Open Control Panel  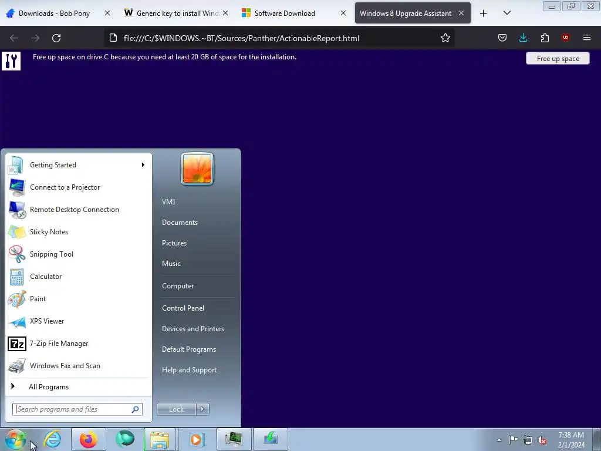point(183,308)
